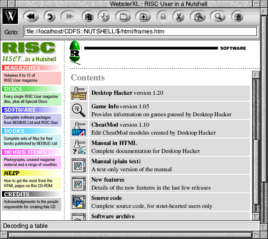
Task: Click the find in page button
Action: (198, 17)
